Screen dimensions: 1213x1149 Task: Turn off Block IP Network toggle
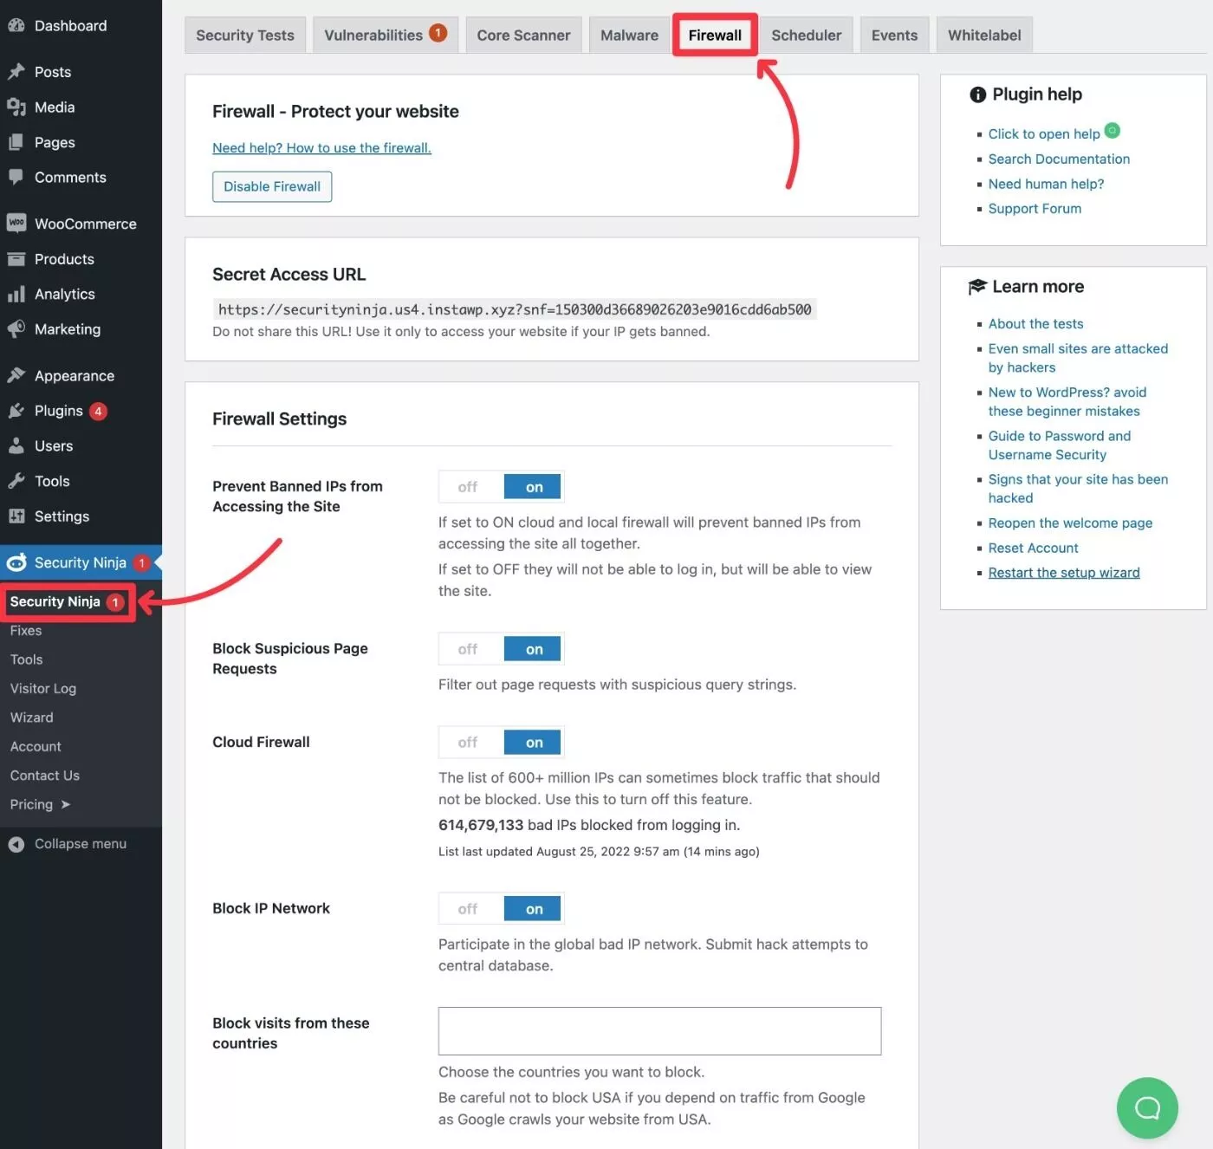(469, 909)
